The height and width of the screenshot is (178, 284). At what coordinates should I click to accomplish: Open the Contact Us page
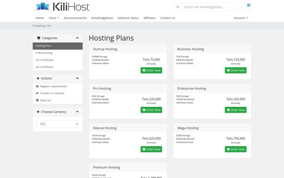click(168, 18)
